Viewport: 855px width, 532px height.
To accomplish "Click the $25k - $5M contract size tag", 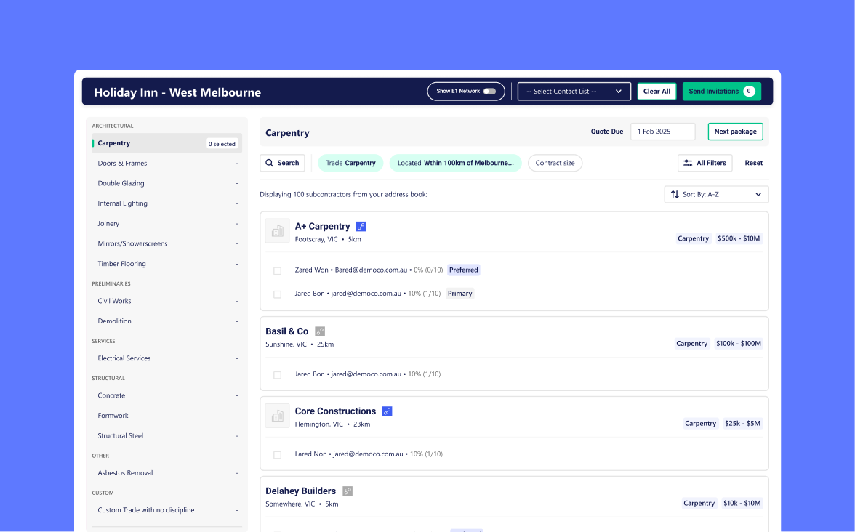I will (742, 424).
